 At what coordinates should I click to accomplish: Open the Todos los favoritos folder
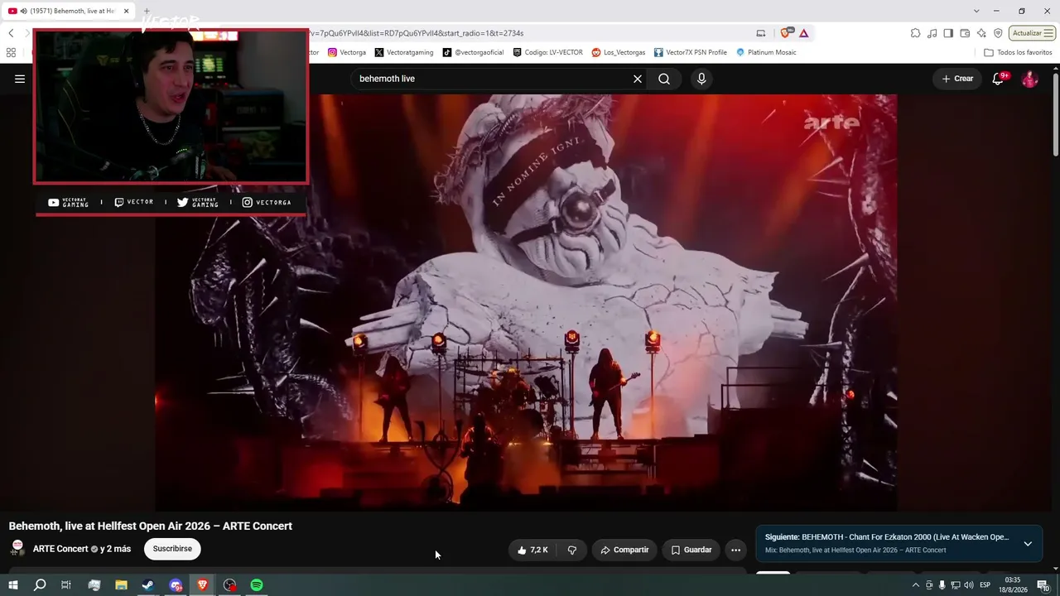[1018, 52]
